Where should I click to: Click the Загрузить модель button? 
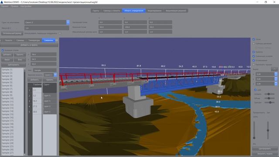point(265,154)
